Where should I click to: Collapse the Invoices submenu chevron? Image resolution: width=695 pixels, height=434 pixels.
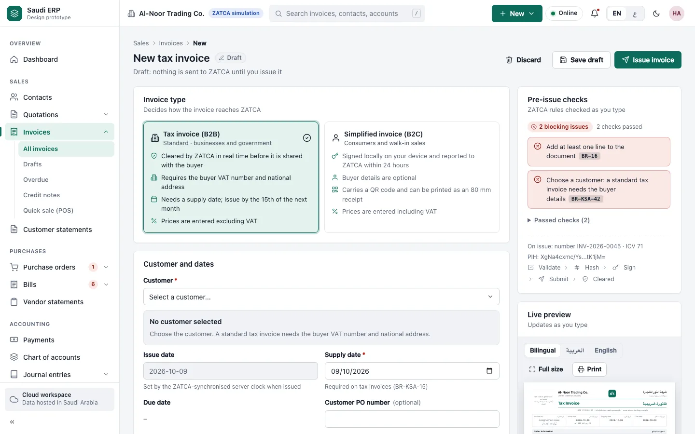coord(106,132)
